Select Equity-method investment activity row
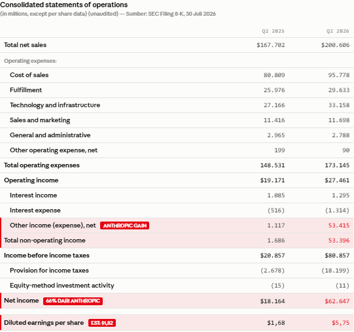Image resolution: width=354 pixels, height=332 pixels. pyautogui.click(x=177, y=286)
